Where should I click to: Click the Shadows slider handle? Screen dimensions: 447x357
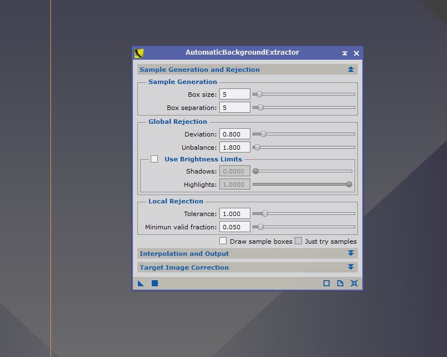click(x=256, y=171)
